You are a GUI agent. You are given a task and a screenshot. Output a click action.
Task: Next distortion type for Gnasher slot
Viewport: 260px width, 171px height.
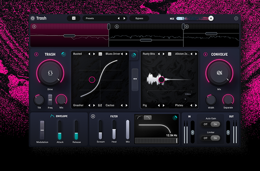coord(94,105)
